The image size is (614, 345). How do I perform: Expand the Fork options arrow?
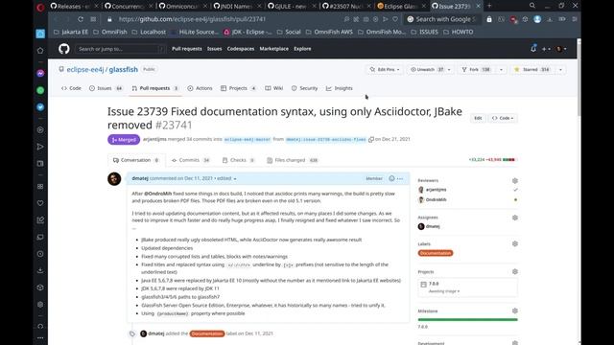[501, 70]
